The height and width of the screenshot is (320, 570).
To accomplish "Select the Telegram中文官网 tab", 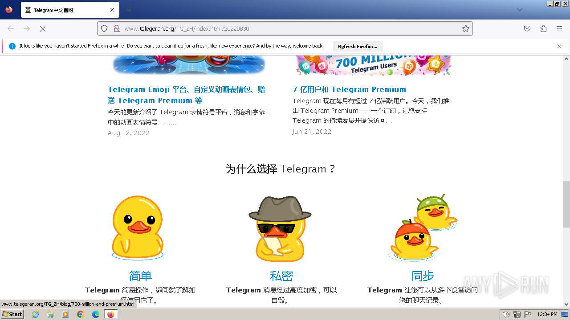I will tap(69, 10).
